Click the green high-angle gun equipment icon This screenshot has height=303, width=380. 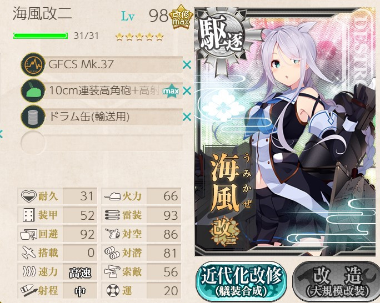(x=33, y=91)
